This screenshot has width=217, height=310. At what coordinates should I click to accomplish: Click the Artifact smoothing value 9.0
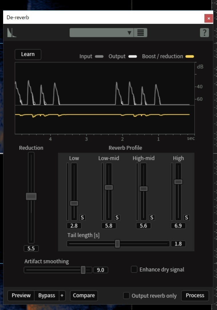[101, 270]
